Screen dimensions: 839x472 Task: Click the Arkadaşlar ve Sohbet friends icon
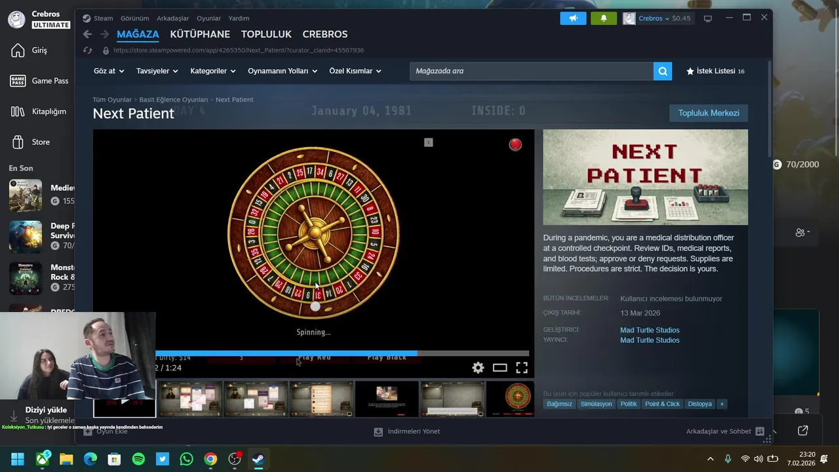[x=760, y=431]
